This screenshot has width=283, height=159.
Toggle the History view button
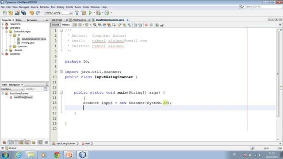(x=66, y=25)
